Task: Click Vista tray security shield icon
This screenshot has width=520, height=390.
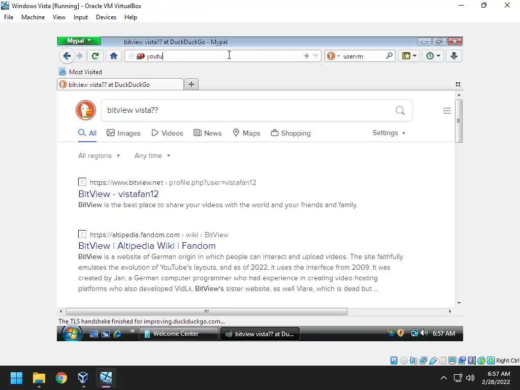Action: [x=401, y=333]
